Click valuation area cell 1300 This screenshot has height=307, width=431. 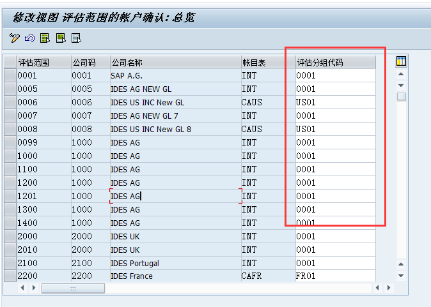tap(43, 209)
